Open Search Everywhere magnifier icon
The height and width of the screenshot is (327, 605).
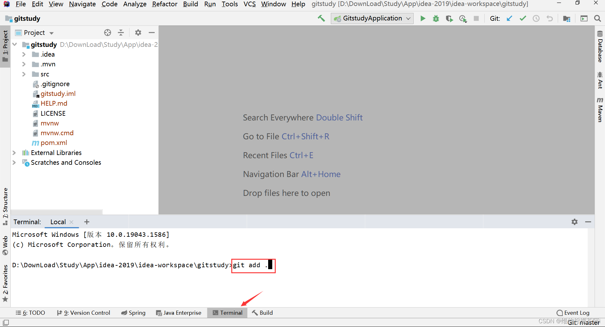tap(597, 19)
